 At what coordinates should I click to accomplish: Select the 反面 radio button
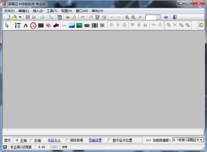(32, 140)
